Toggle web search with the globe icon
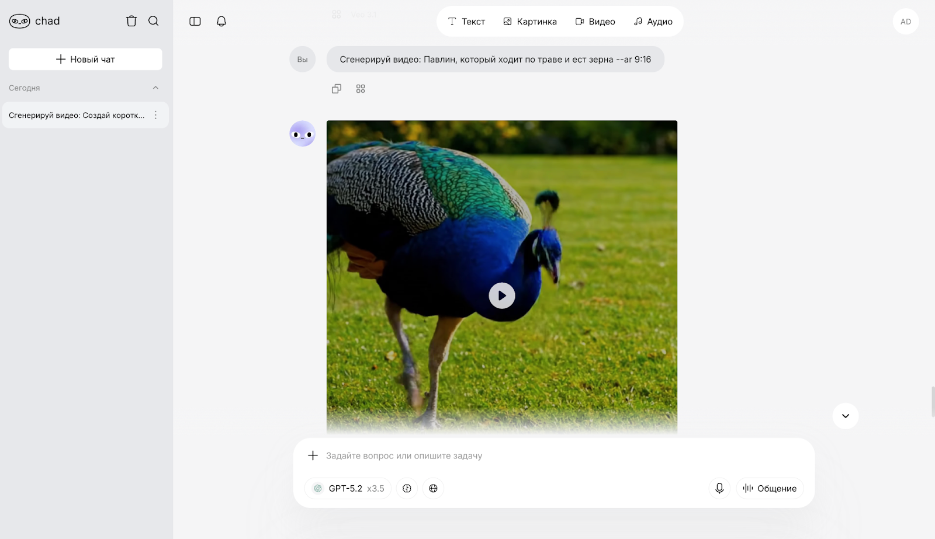Image resolution: width=935 pixels, height=539 pixels. coord(433,488)
